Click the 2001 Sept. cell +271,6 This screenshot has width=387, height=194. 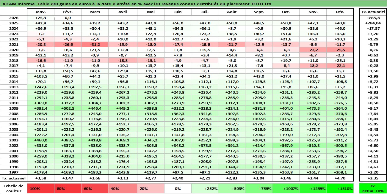[259, 151]
